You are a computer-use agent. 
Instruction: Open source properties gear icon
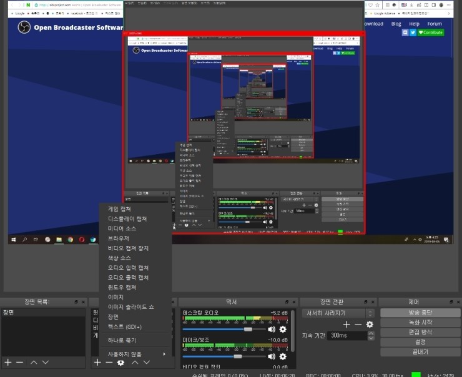pyautogui.click(x=120, y=363)
